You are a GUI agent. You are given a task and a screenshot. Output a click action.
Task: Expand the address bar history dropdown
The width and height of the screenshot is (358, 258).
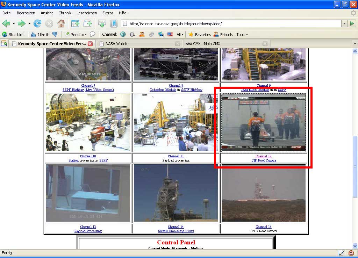tap(344, 24)
